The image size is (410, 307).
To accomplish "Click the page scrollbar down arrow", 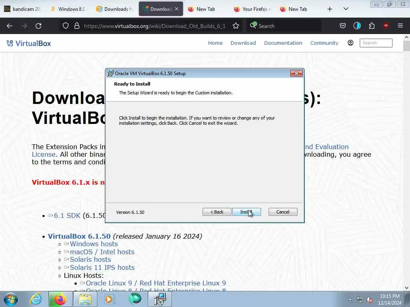I will coord(407,288).
